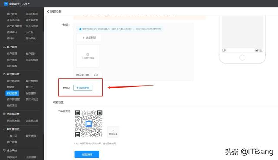
Task: Open the account dropdown arrow in top bar
Action: pos(29,4)
